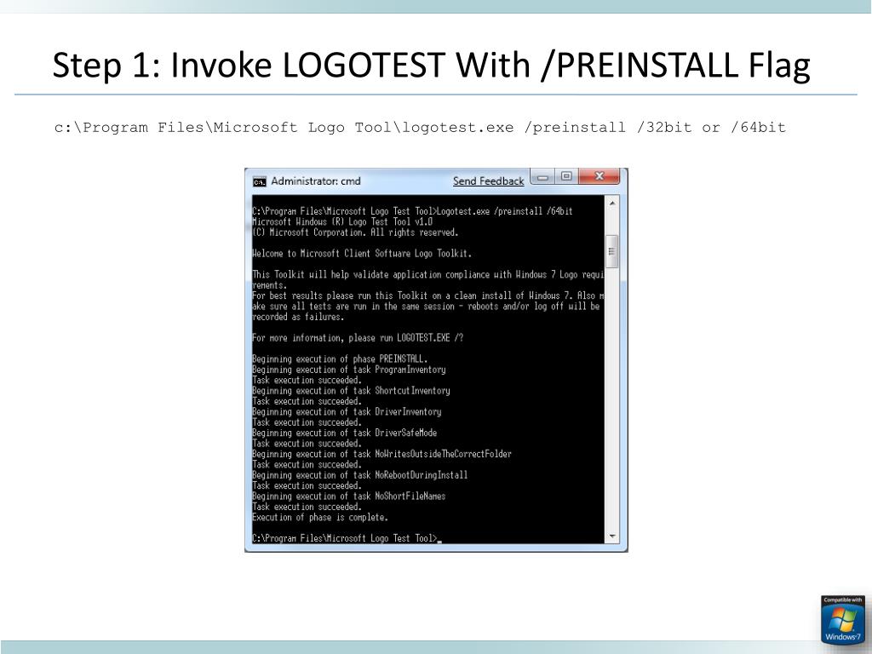Click the scrollbar up arrow
Viewport: 872px width, 654px height.
tap(611, 204)
